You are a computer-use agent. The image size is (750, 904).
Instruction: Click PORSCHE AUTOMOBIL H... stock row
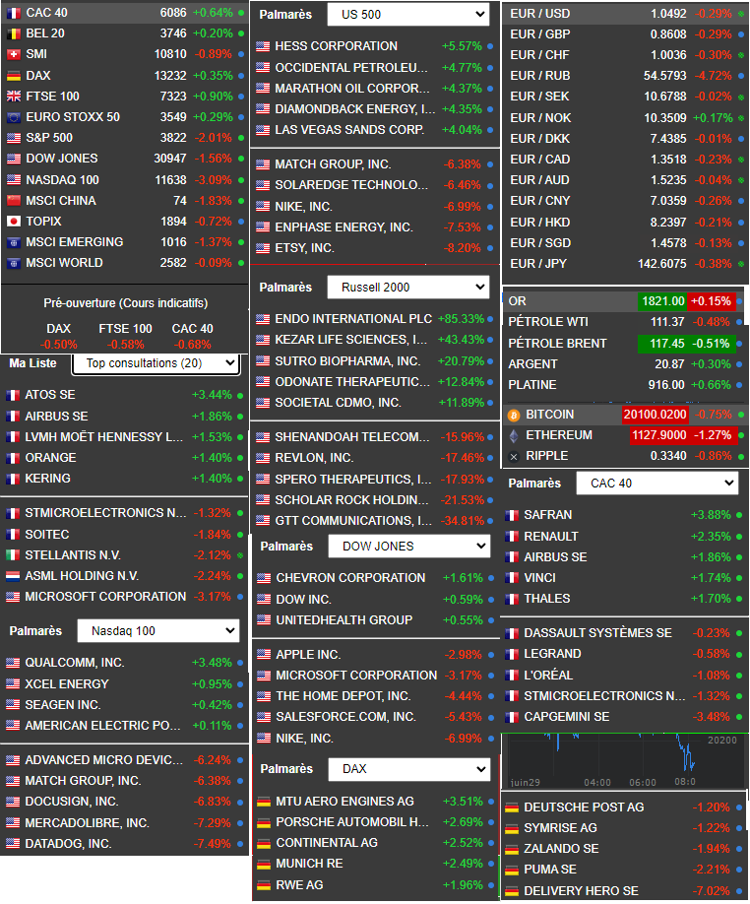point(376,822)
